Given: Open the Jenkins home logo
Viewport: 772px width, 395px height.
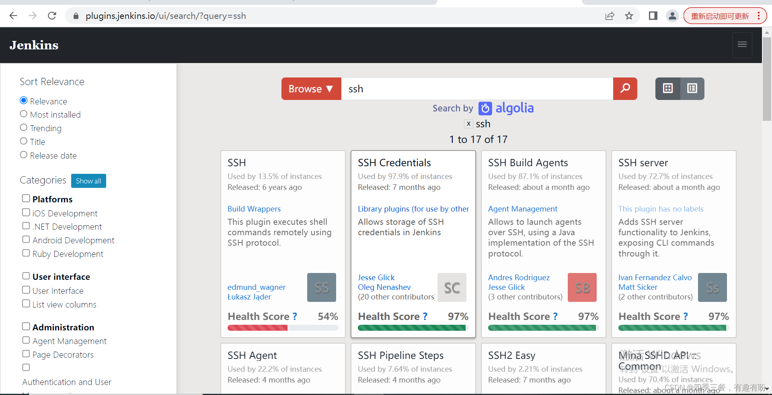Looking at the screenshot, I should pyautogui.click(x=34, y=45).
